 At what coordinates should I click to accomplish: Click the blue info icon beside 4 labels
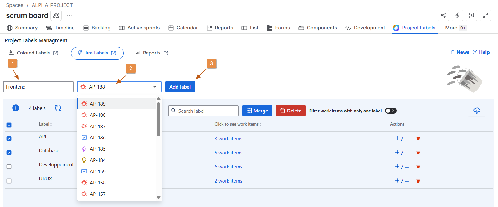(x=16, y=108)
